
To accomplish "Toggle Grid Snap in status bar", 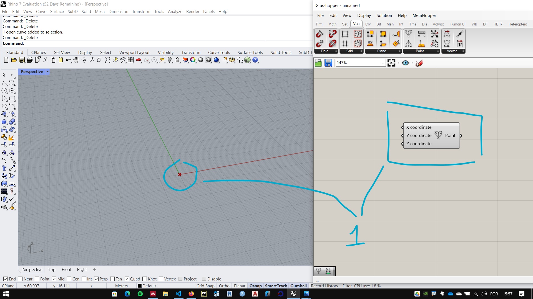I will point(205,286).
